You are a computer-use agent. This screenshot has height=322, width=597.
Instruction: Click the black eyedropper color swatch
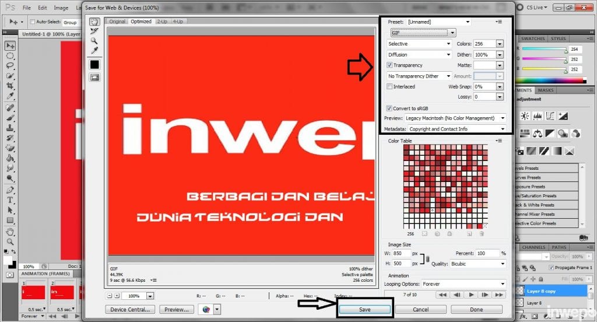94,64
